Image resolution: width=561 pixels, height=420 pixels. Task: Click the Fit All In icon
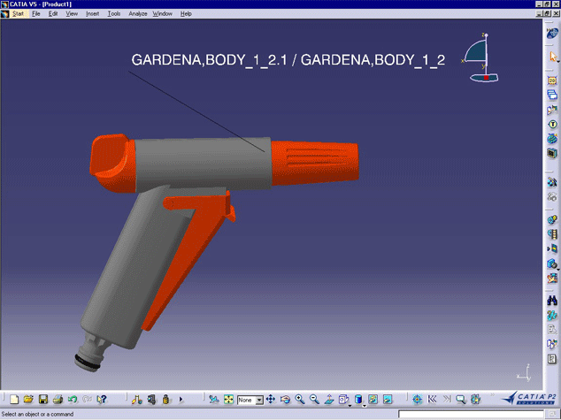pos(228,399)
